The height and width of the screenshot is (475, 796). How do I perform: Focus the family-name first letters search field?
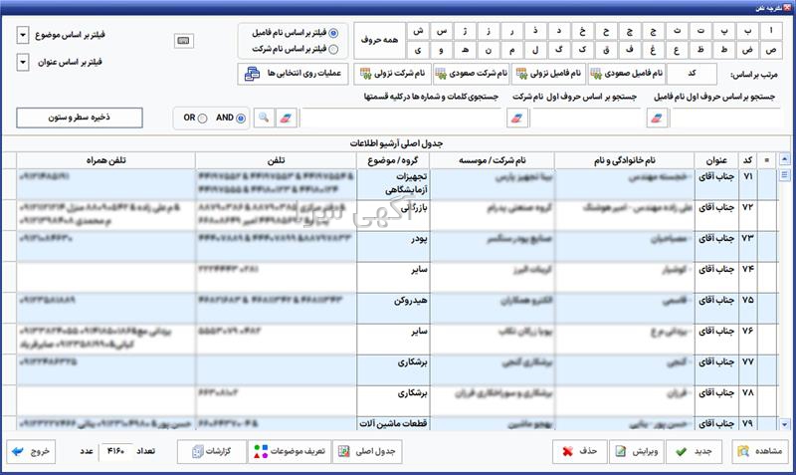pyautogui.click(x=725, y=118)
